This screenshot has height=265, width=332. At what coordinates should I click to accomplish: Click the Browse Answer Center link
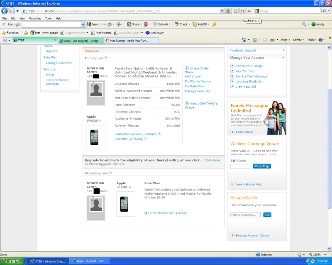pyautogui.click(x=253, y=235)
